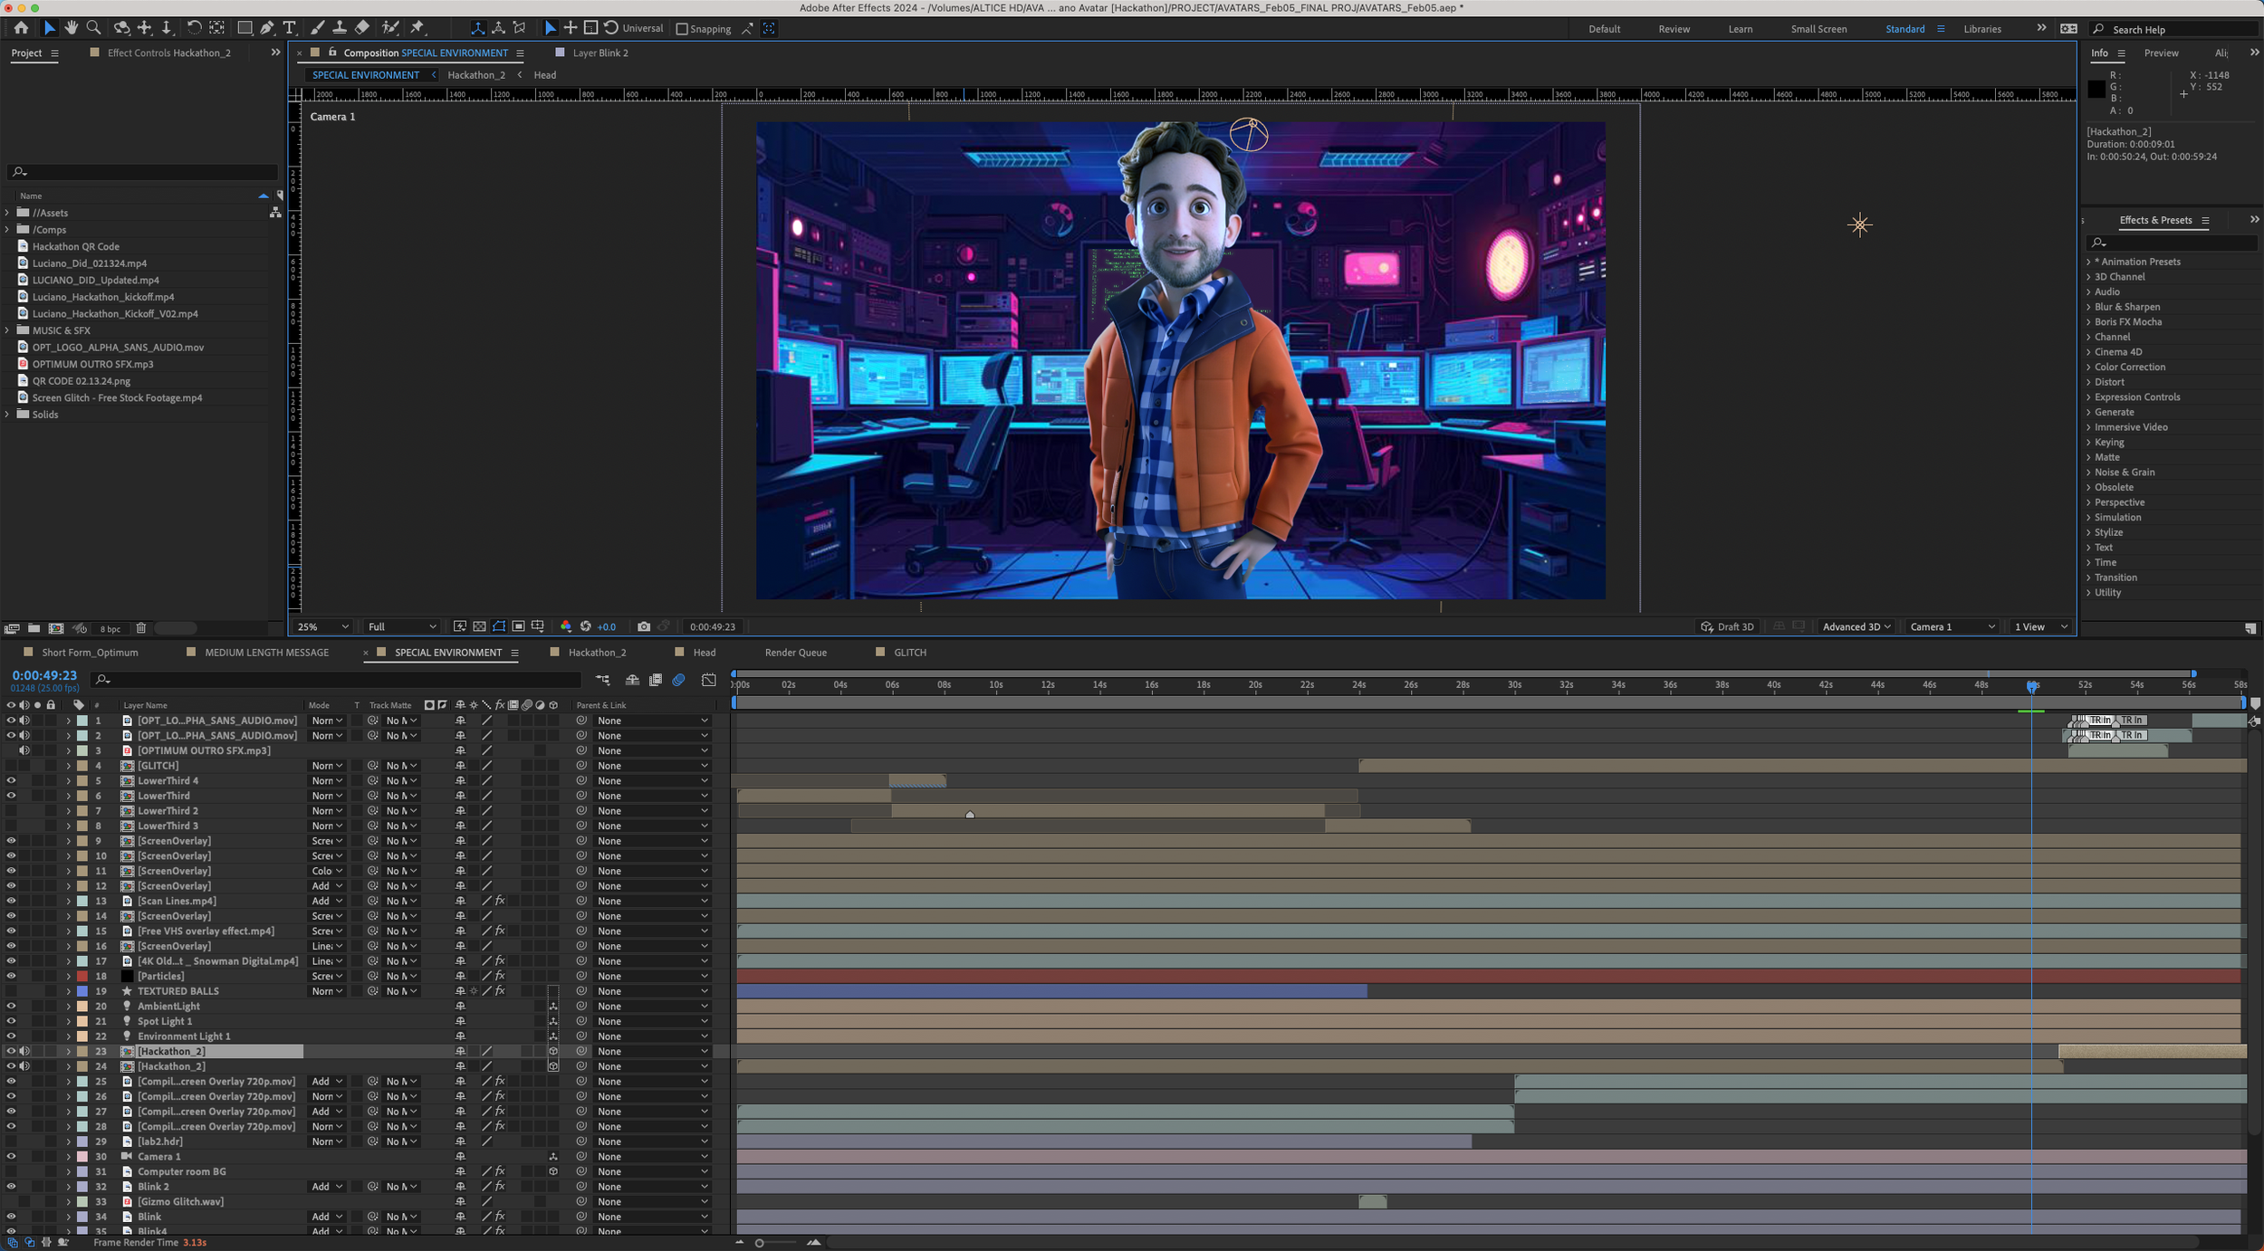Click the Particles layer red label swatch

82,976
